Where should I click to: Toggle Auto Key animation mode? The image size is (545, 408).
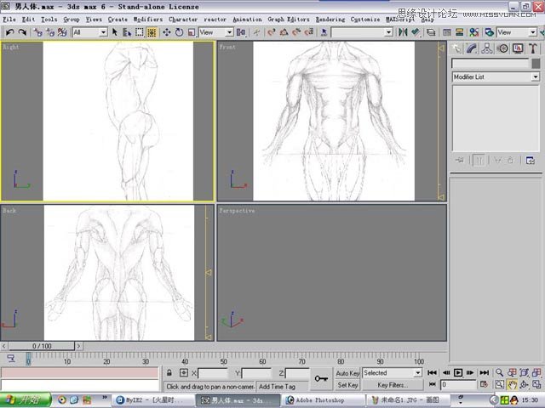coord(347,373)
